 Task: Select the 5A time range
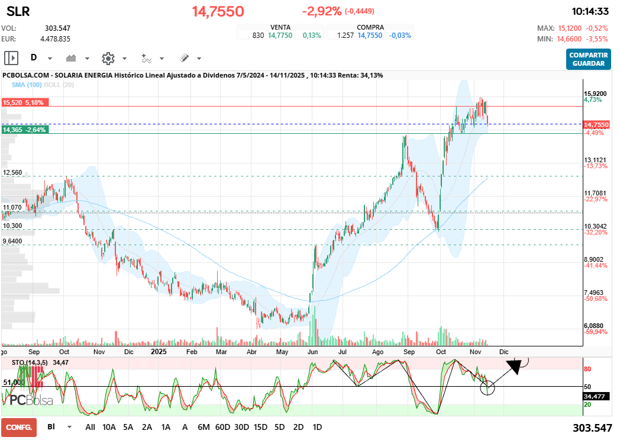[x=128, y=427]
